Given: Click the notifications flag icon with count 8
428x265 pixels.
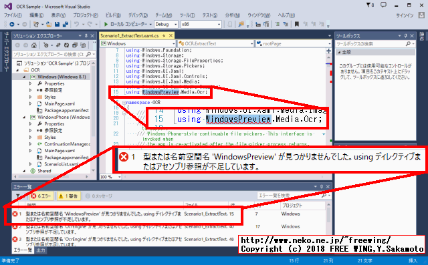Looking at the screenshot, I should tap(370, 5).
